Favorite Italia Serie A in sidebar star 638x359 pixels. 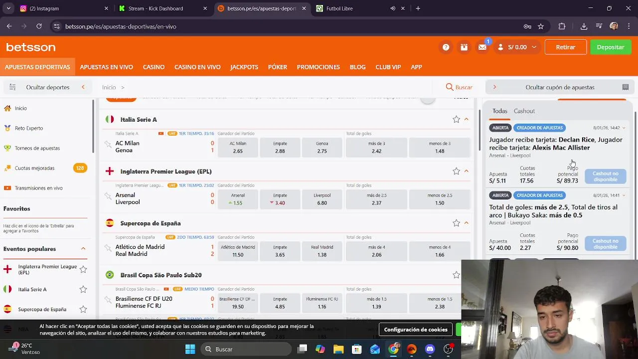click(x=83, y=290)
